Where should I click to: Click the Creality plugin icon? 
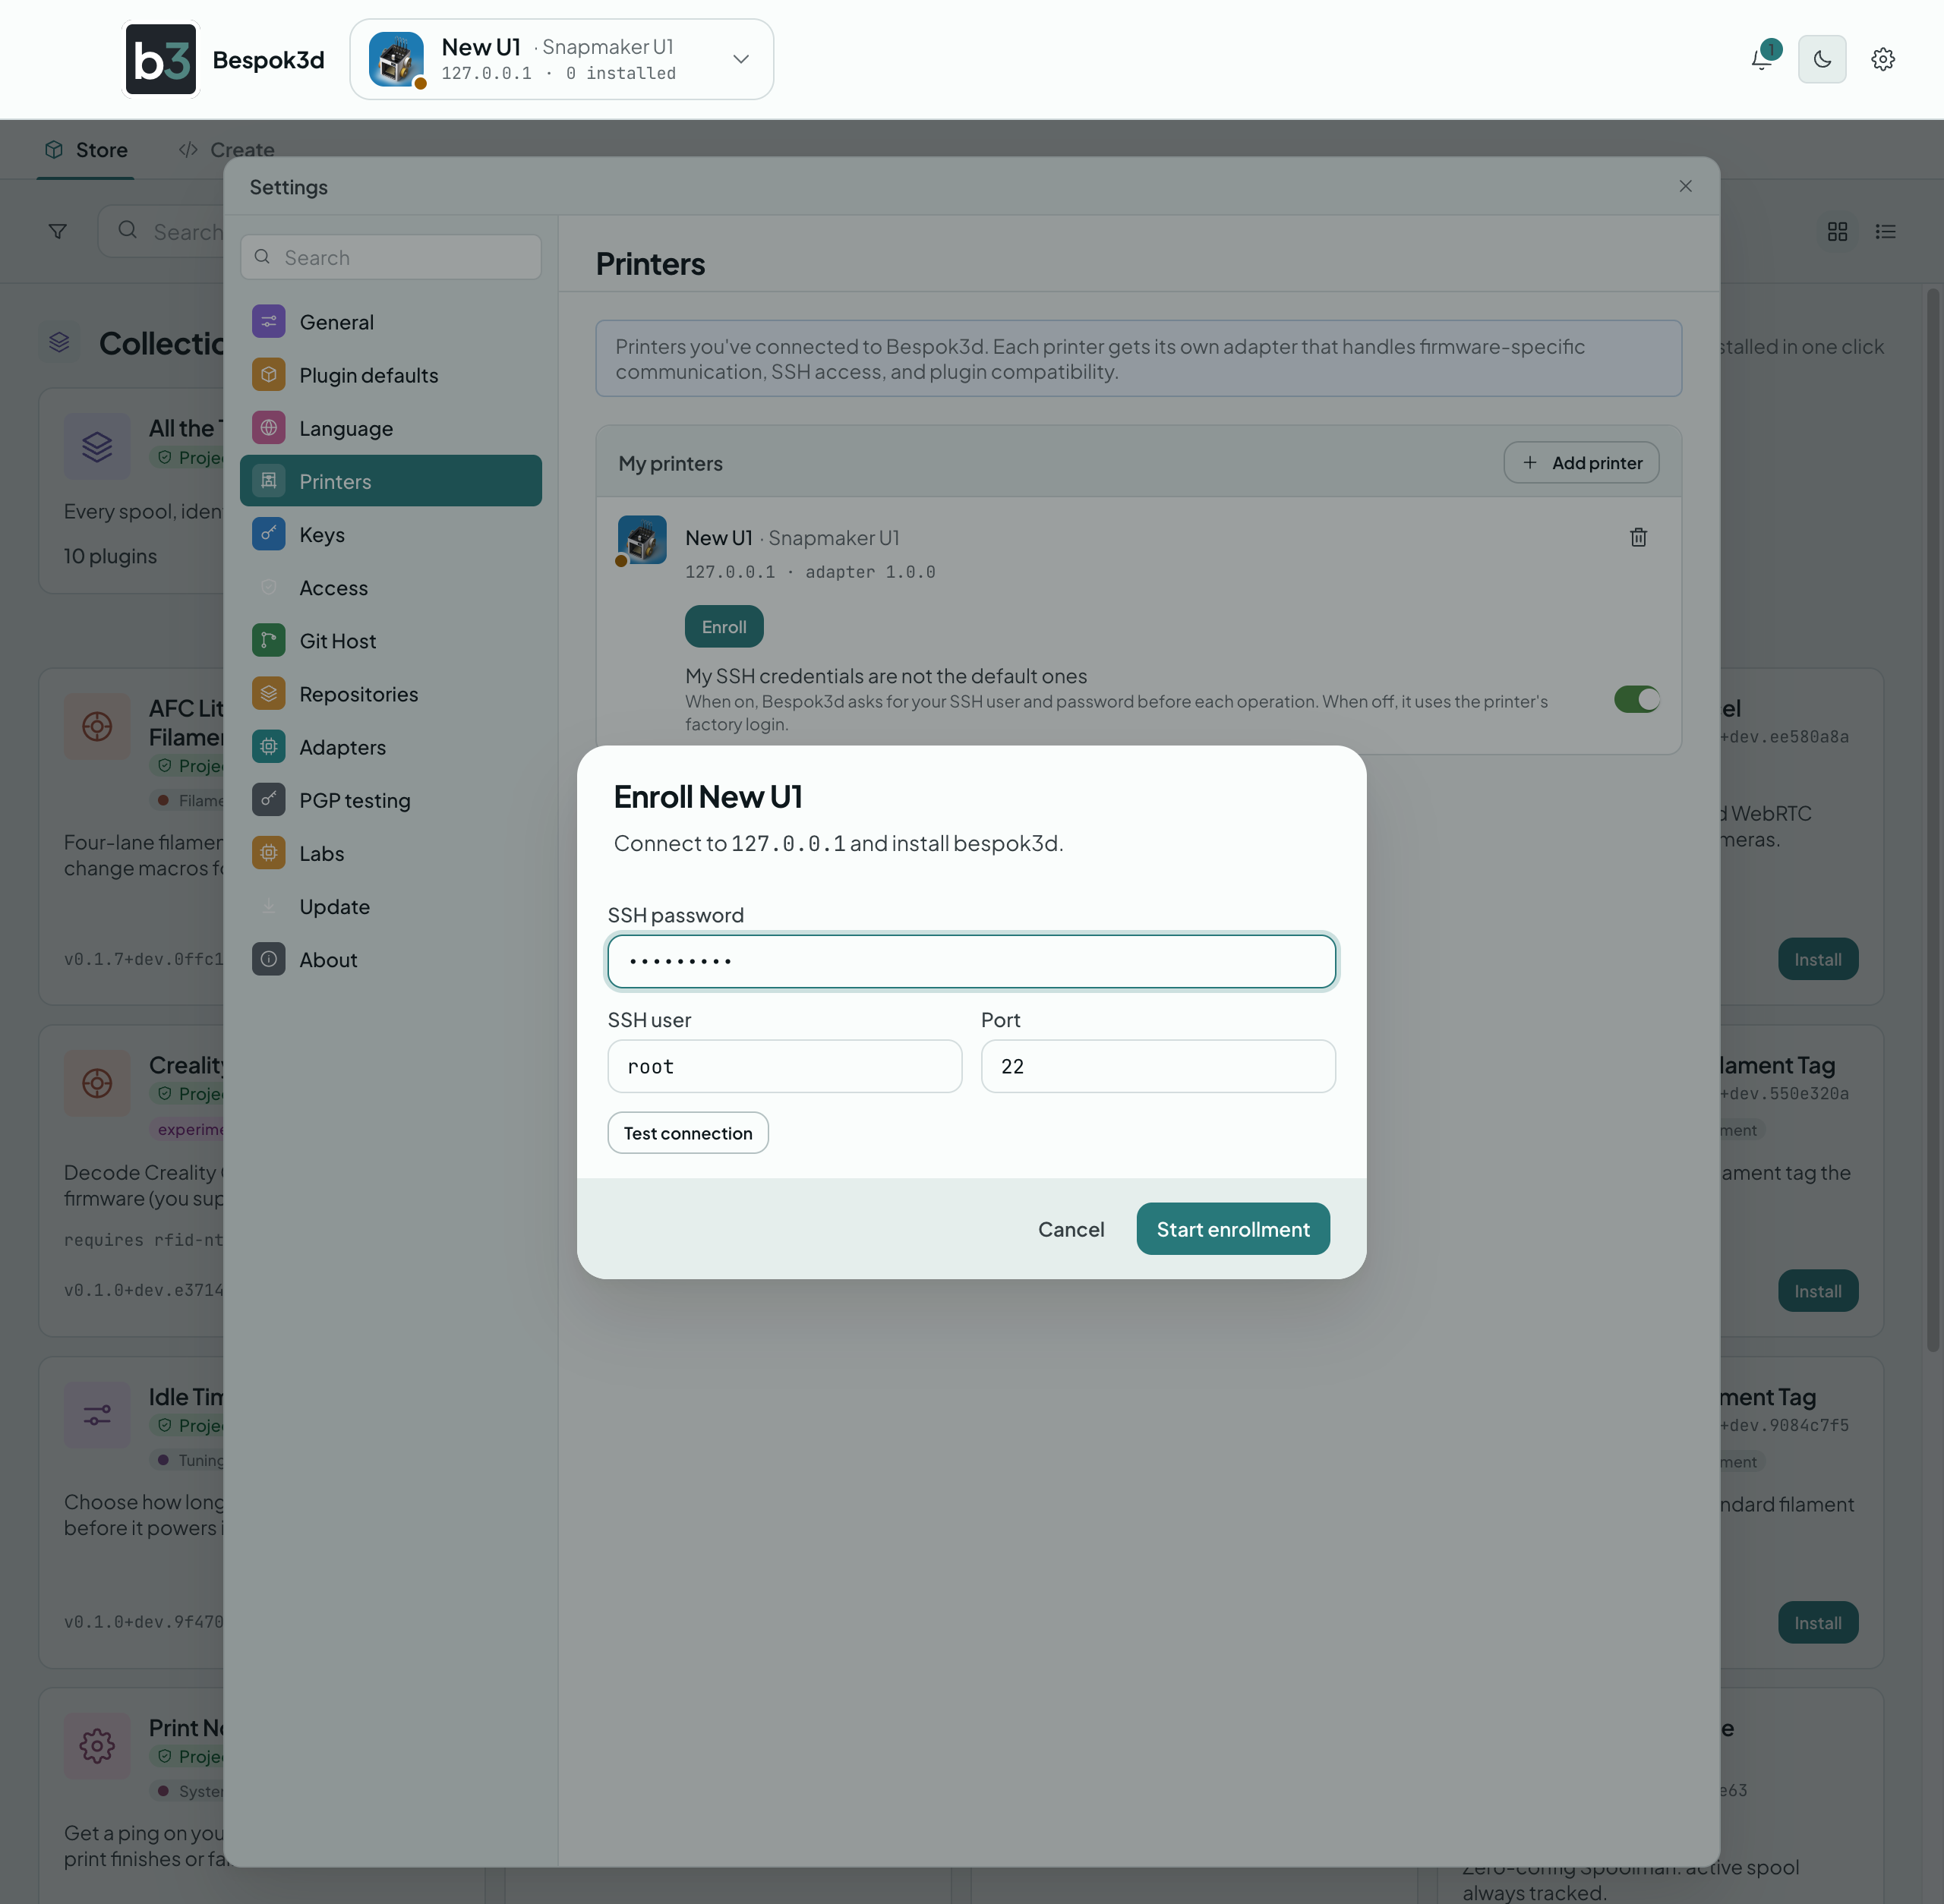point(97,1083)
